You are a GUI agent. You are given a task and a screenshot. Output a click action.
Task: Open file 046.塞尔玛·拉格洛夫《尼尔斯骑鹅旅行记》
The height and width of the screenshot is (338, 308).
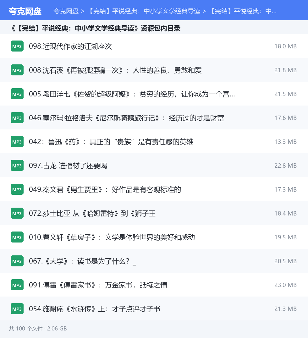126,118
